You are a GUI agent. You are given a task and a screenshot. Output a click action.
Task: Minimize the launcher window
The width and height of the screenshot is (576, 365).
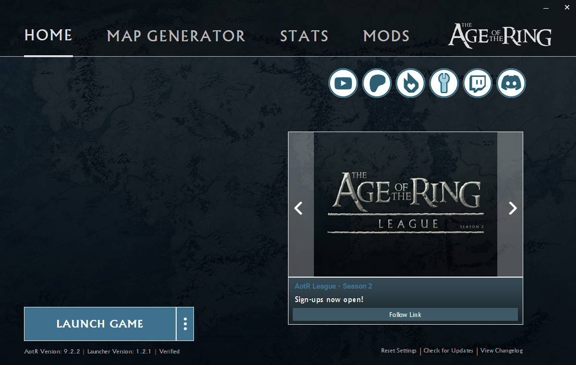pyautogui.click(x=546, y=8)
